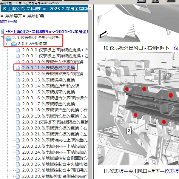Image resolution: width=179 pixels, height=179 pixels.
Task: Collapse all menus via 菜单折叠 text
Action: tap(36, 16)
